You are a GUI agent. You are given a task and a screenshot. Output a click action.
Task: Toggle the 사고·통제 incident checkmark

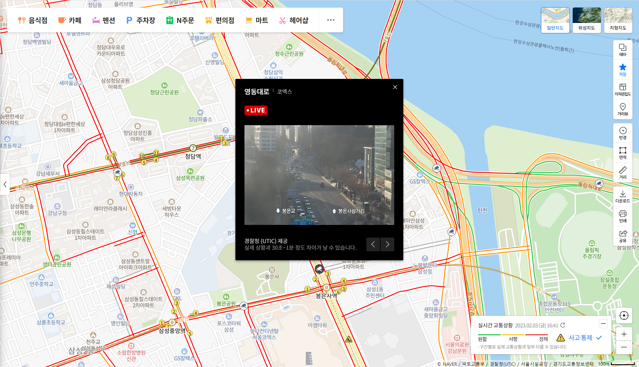(x=599, y=338)
